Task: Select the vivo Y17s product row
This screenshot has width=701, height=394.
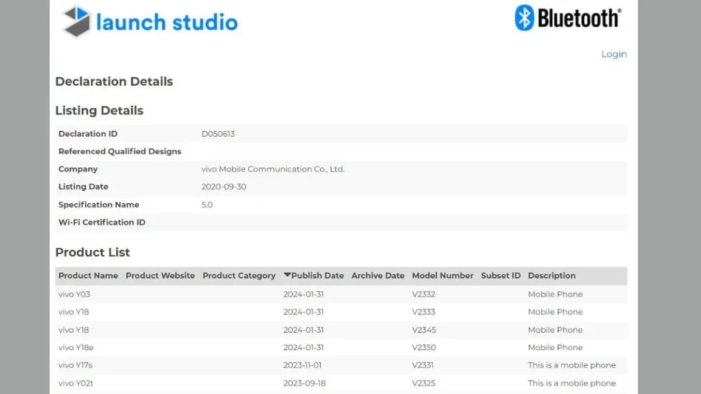Action: (341, 365)
